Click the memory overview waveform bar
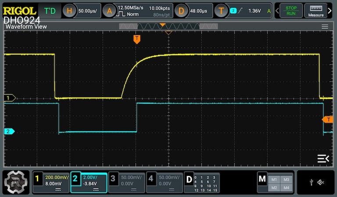This screenshot has width=337, height=197. click(168, 26)
